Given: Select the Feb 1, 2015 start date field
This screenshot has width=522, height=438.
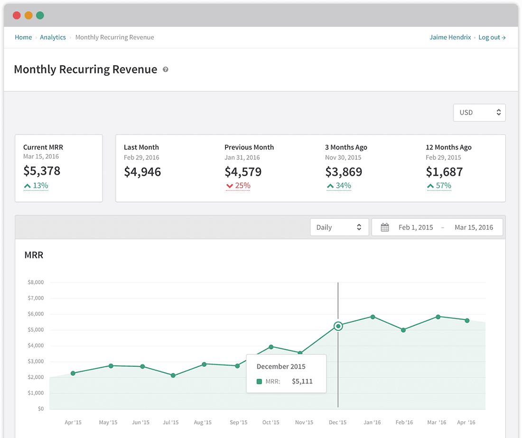Looking at the screenshot, I should (416, 227).
